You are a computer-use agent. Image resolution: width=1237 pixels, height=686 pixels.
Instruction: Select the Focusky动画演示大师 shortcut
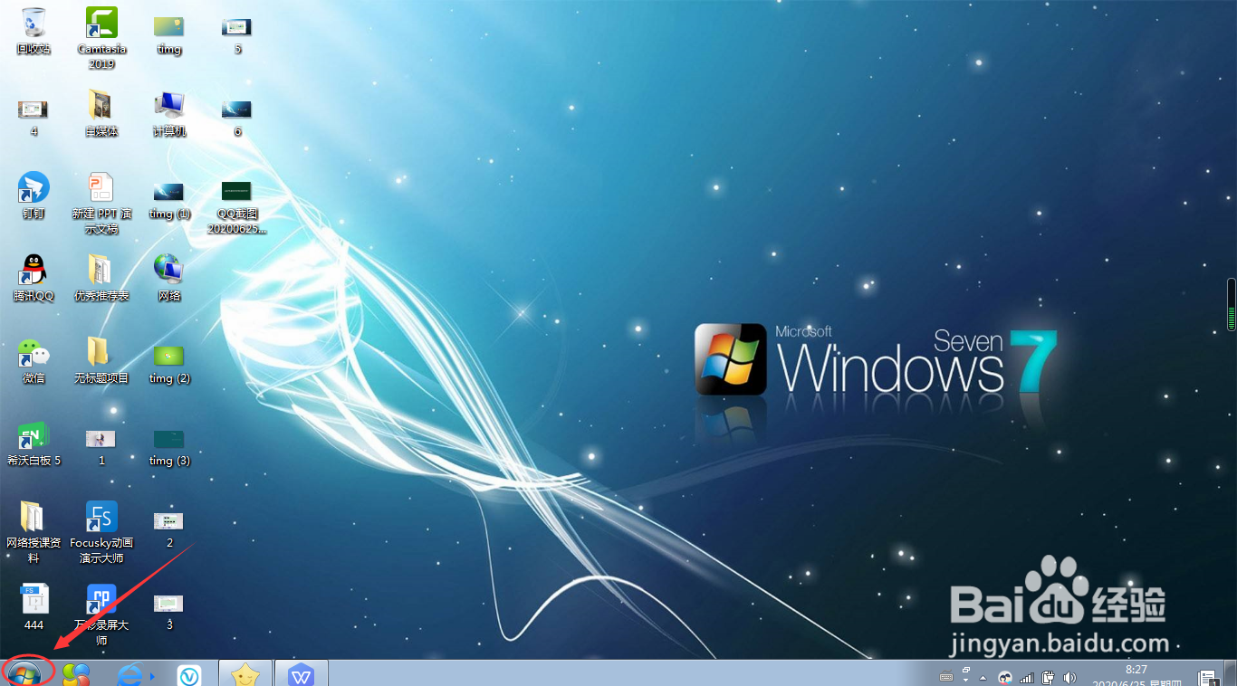(x=101, y=532)
